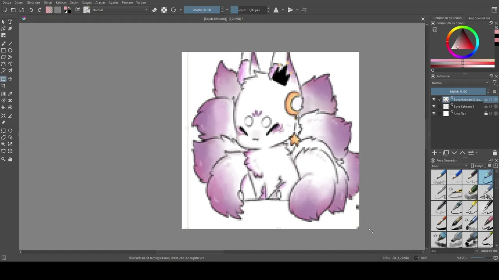
Task: Open the Ayarlar menu
Action: click(x=113, y=3)
